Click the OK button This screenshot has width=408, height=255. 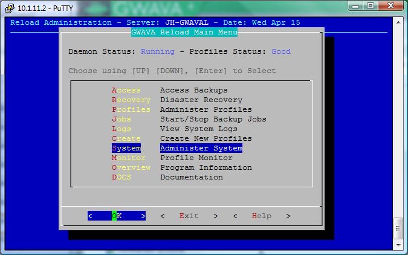point(117,216)
